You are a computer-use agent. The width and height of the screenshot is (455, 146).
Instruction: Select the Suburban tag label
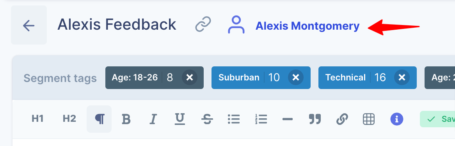[239, 78]
